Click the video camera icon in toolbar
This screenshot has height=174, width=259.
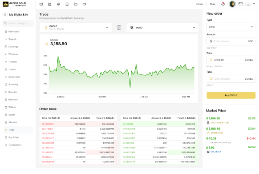[x=84, y=4]
